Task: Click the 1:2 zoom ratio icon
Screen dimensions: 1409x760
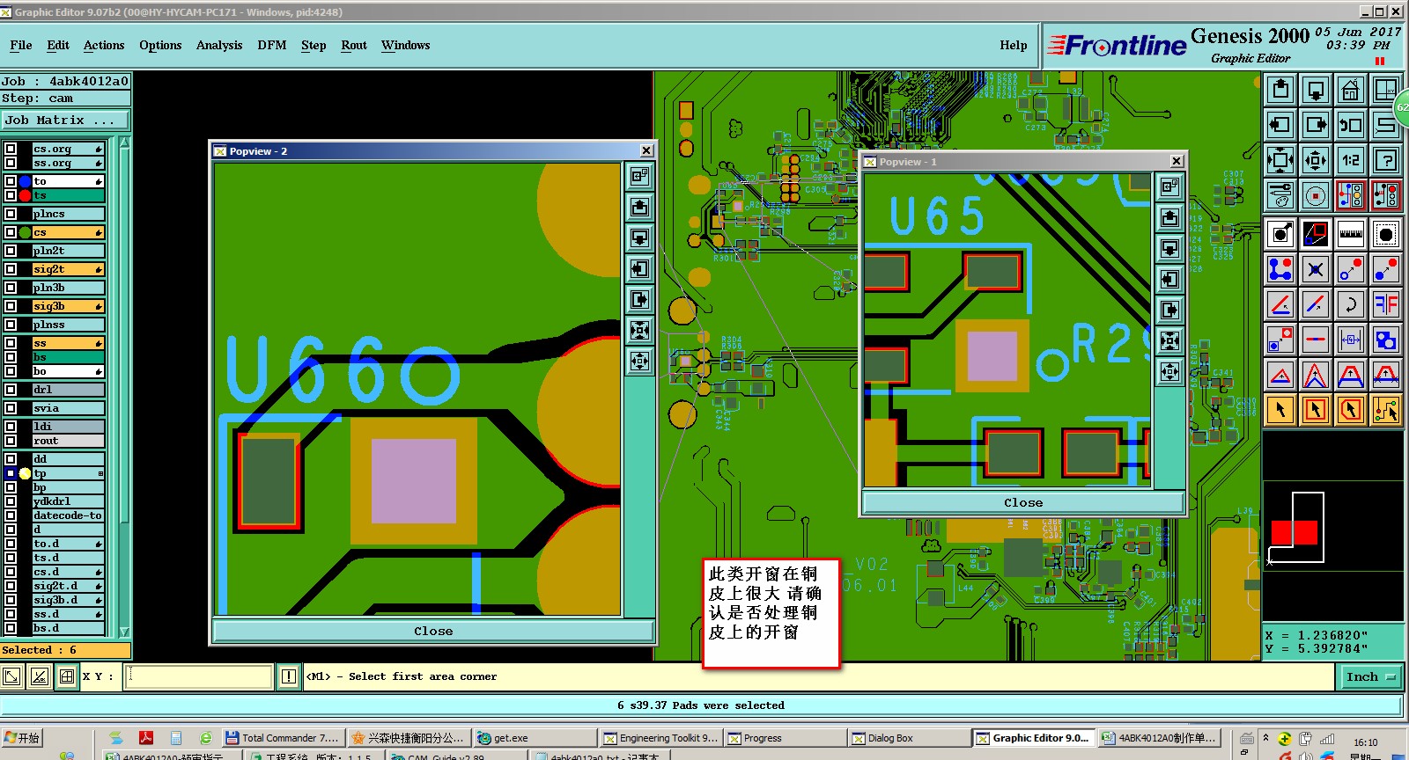Action: 1350,160
